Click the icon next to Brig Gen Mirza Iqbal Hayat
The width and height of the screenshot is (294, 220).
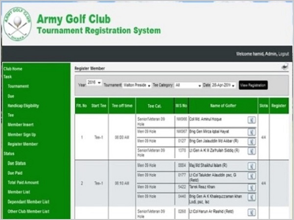[252, 132]
